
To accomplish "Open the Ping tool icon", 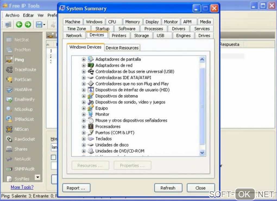I will tap(9, 60).
